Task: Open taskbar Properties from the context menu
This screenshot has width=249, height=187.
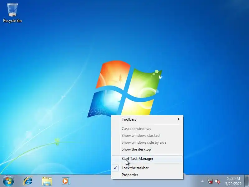Action: (x=147, y=175)
